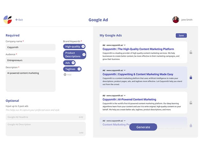Click into the Company name field
201x151 pixels.
pyautogui.click(x=31, y=47)
